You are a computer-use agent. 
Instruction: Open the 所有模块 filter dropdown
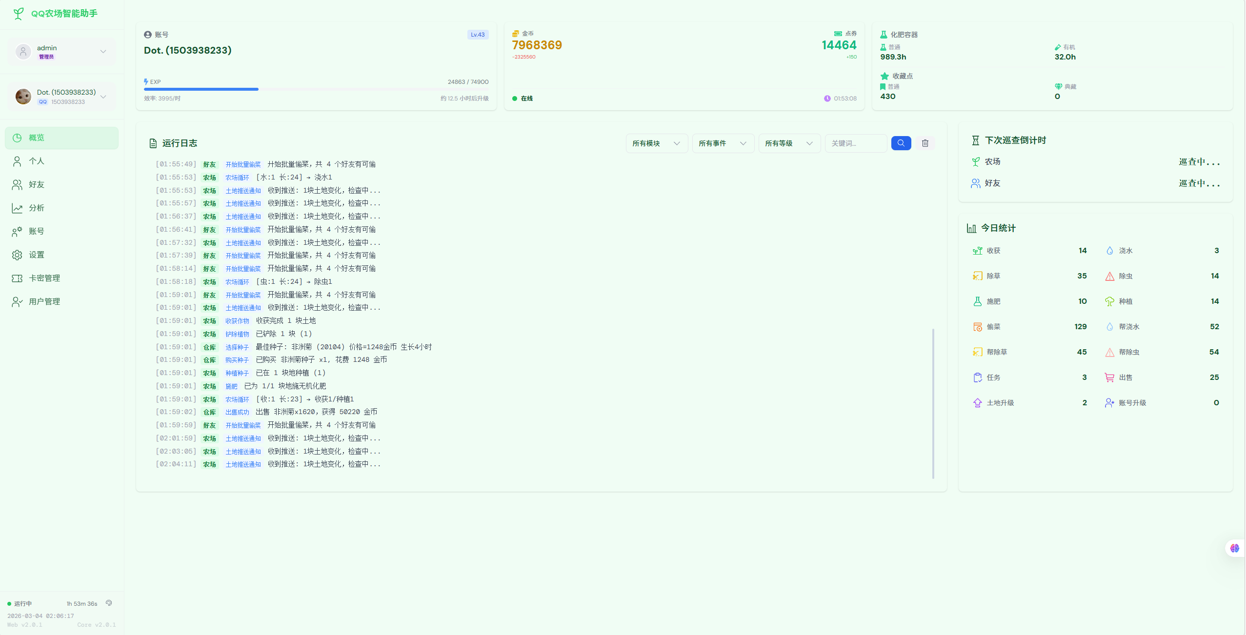pos(656,143)
